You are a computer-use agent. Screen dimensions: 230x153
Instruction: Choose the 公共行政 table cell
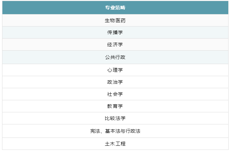[x=115, y=57]
